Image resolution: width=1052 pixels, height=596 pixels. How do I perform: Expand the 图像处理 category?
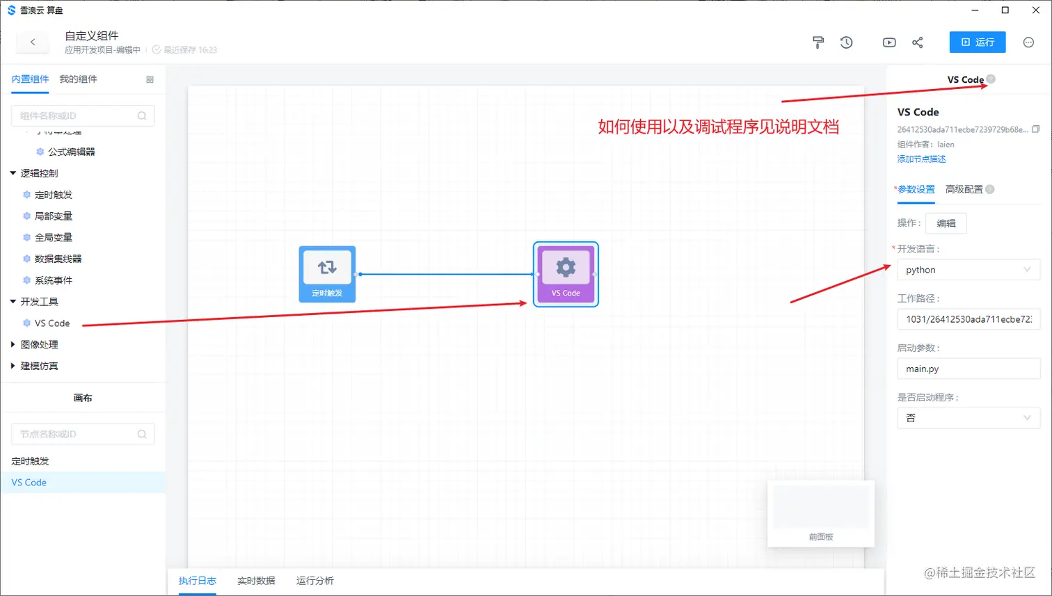[x=13, y=344]
